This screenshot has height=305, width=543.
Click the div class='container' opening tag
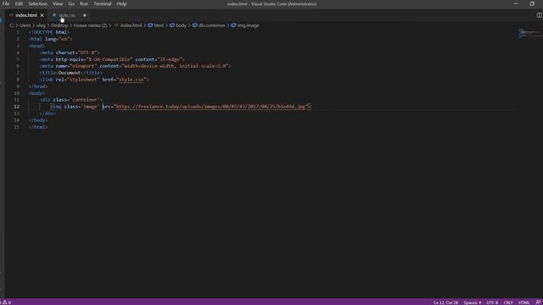(x=71, y=100)
